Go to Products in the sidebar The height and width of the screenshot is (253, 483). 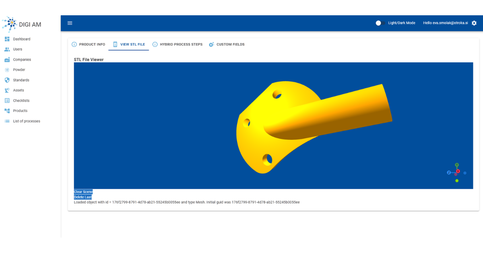20,111
